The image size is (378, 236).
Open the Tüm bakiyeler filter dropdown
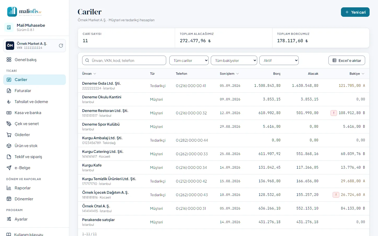[x=234, y=60]
